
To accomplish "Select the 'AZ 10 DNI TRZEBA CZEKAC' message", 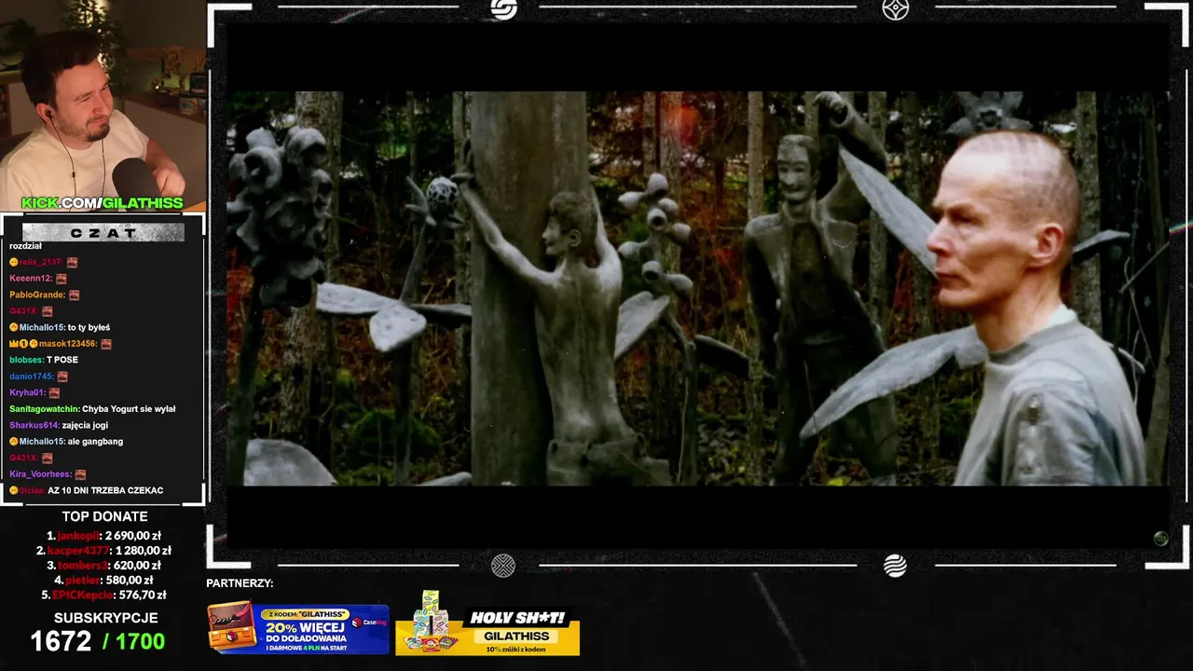I will click(105, 490).
